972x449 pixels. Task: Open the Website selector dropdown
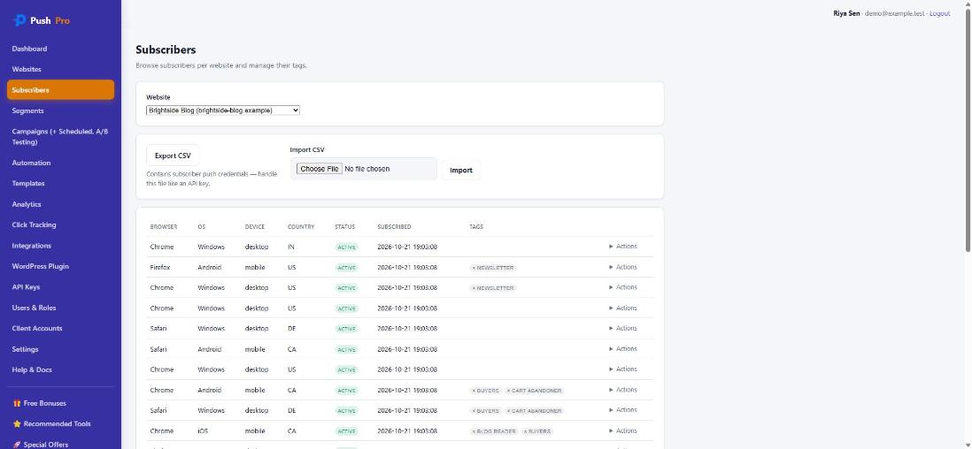click(x=223, y=110)
